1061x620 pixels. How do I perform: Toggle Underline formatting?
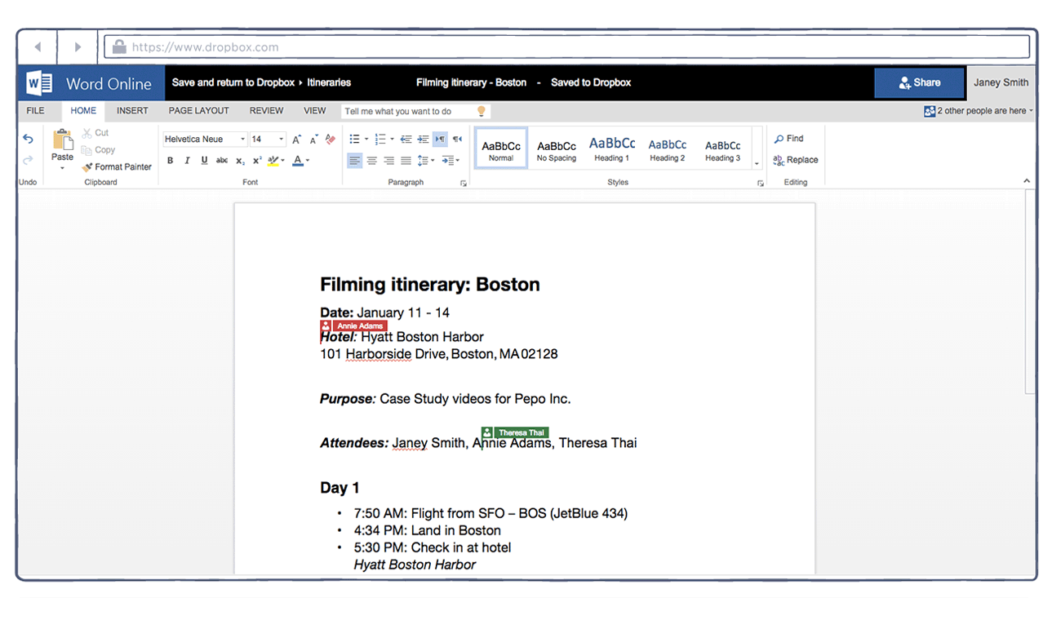click(204, 161)
